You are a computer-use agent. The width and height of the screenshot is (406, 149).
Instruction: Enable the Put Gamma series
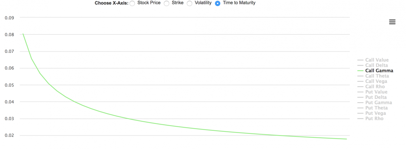[379, 103]
